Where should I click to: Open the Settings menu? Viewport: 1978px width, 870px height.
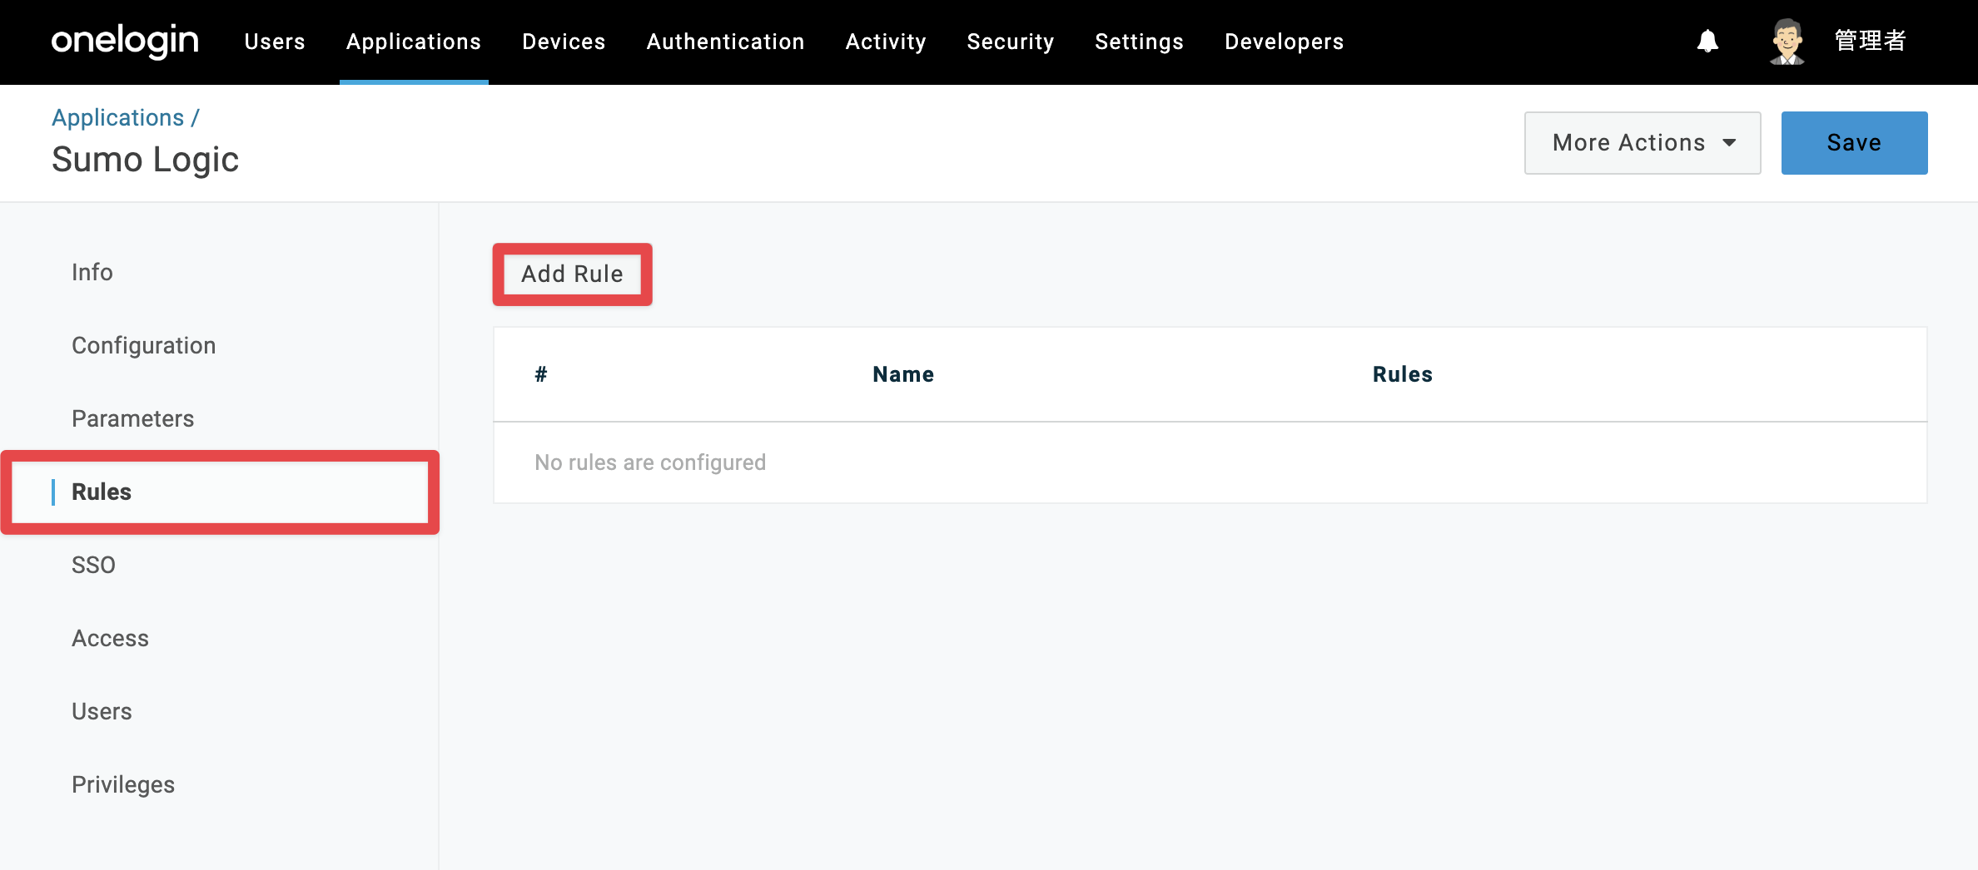point(1139,42)
